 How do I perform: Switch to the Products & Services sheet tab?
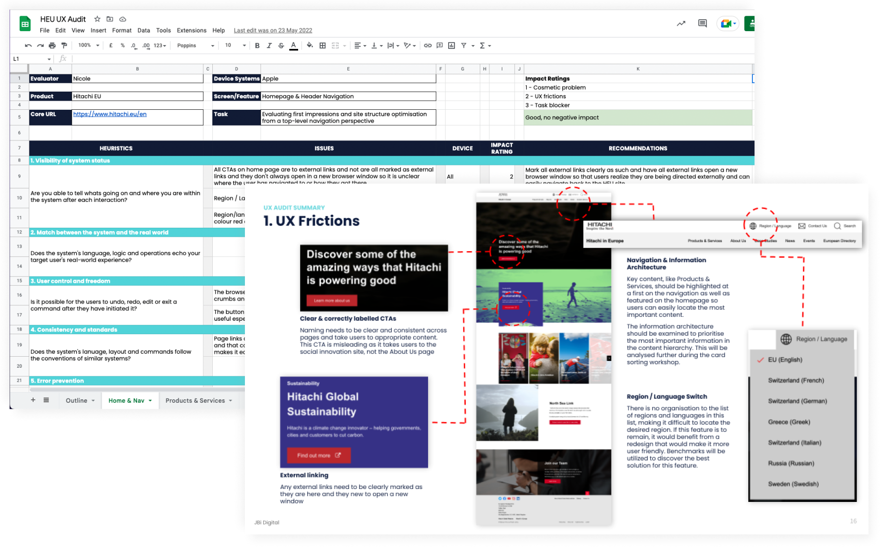click(x=198, y=400)
